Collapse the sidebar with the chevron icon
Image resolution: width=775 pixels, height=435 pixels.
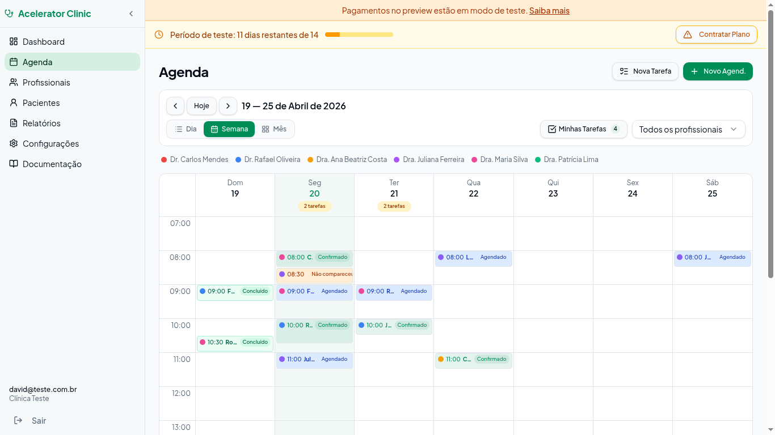131,14
